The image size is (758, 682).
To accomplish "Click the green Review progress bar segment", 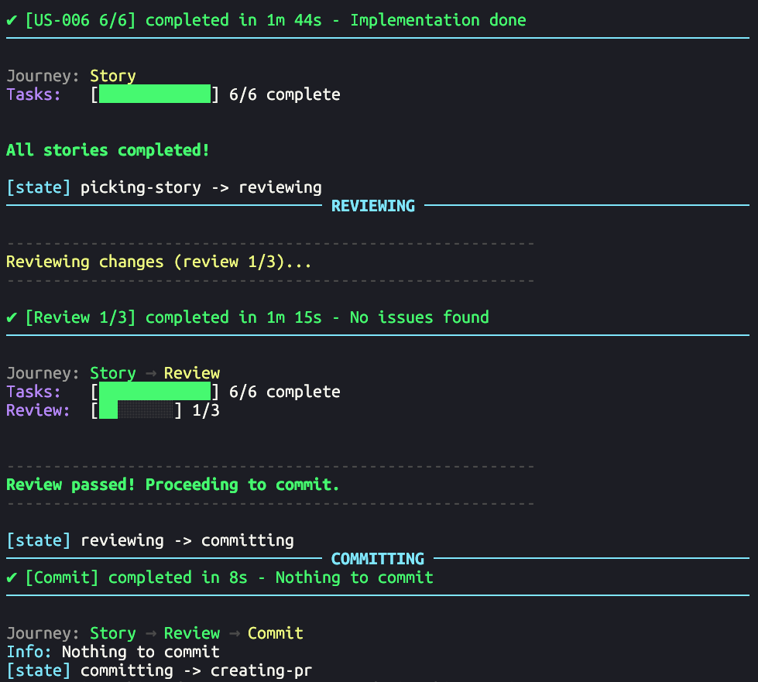I will pyautogui.click(x=108, y=410).
